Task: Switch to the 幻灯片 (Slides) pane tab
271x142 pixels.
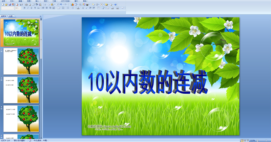Action: [4, 16]
